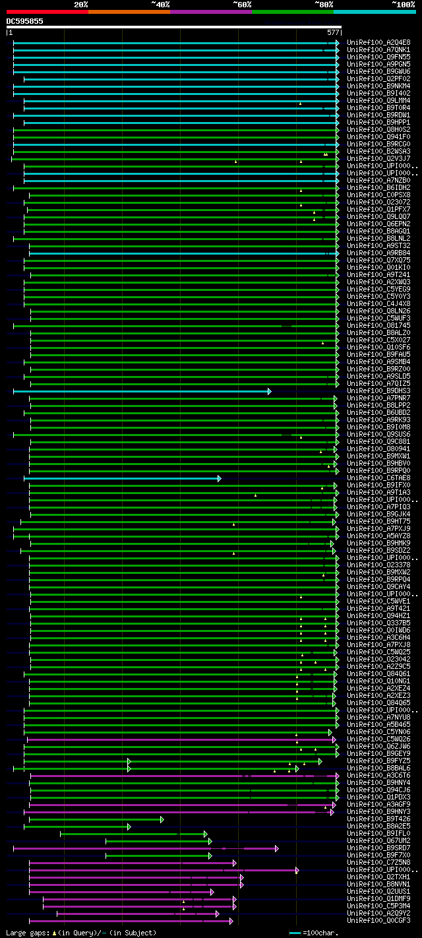This screenshot has width=422, height=938.
Task: Open hit UniRef100_C5WQ26
Action: click(x=378, y=739)
